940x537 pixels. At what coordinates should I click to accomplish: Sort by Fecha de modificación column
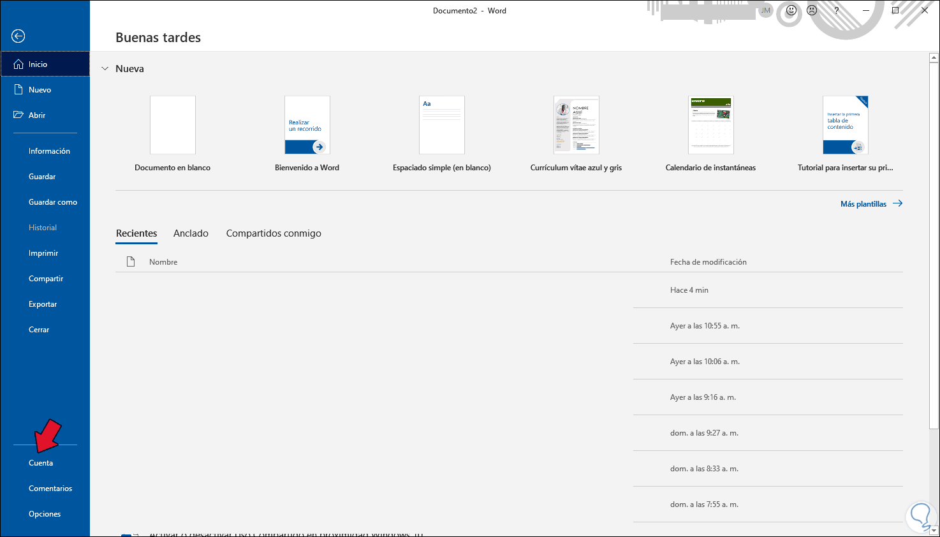pos(708,262)
